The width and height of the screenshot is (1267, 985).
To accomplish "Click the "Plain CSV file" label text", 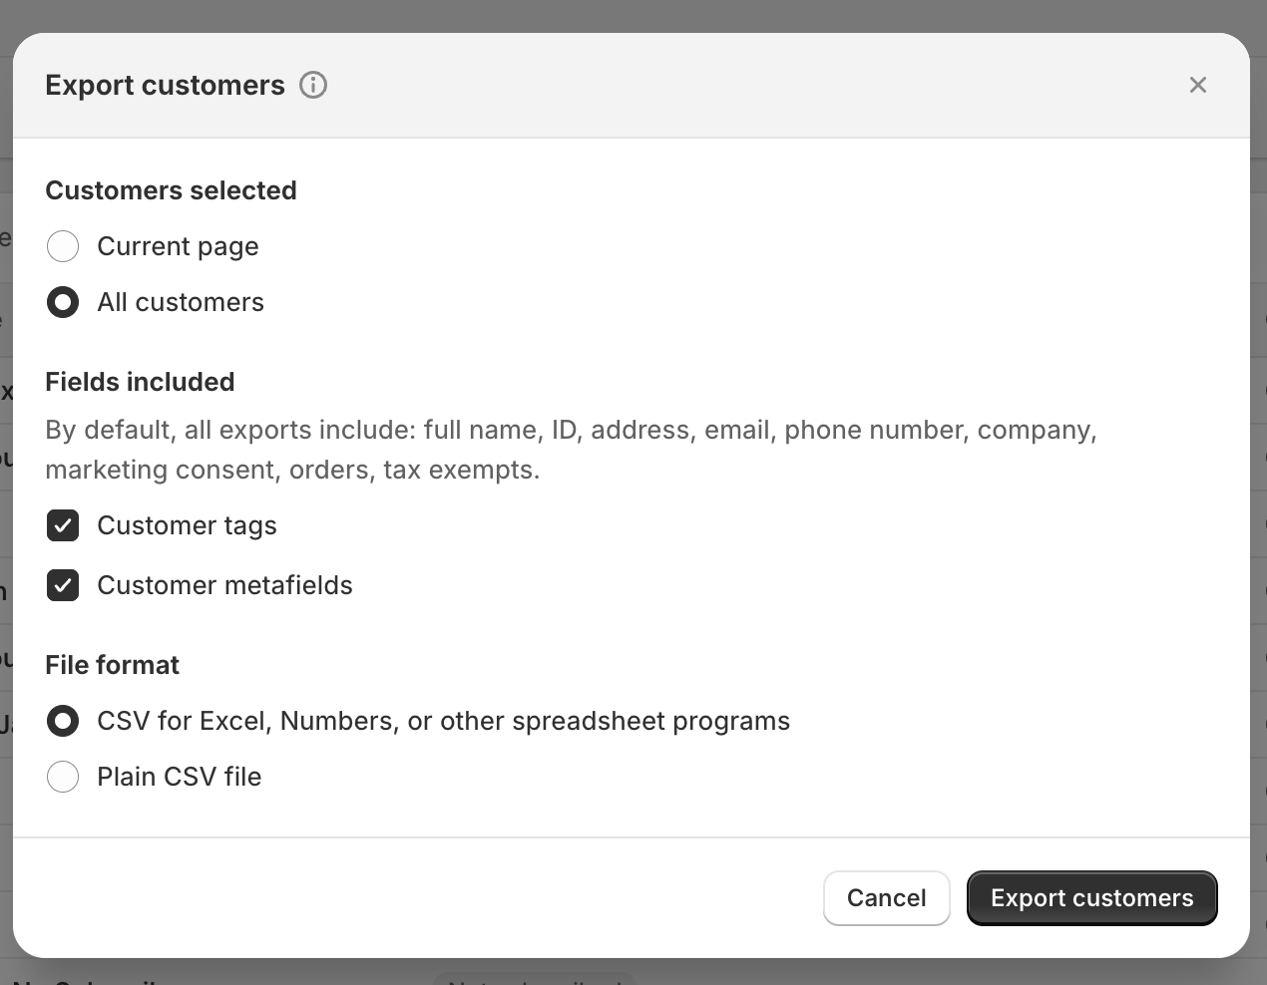I will 180,777.
